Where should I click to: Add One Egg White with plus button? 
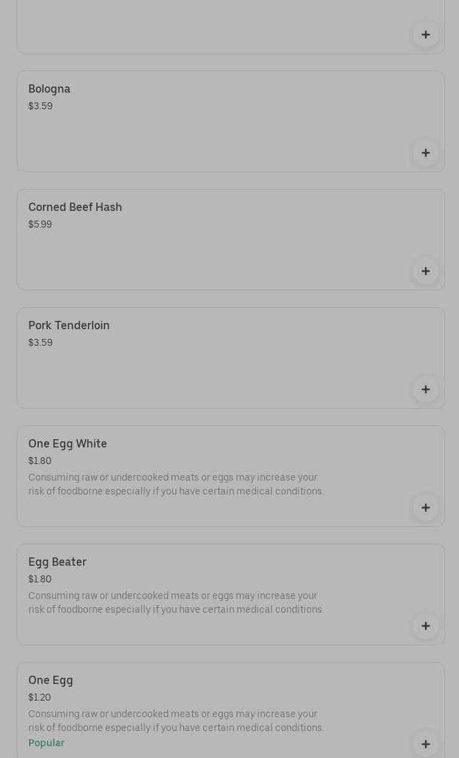click(x=425, y=508)
